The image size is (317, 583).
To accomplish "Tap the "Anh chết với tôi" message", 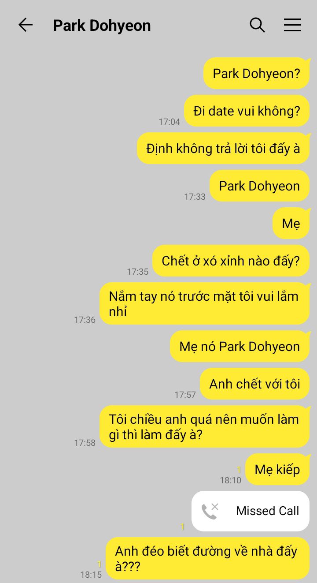I will pos(255,384).
